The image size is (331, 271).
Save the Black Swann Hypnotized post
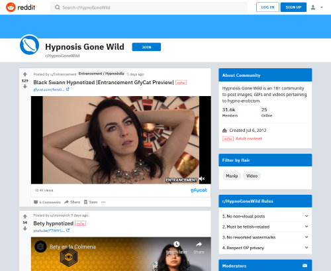(91, 202)
